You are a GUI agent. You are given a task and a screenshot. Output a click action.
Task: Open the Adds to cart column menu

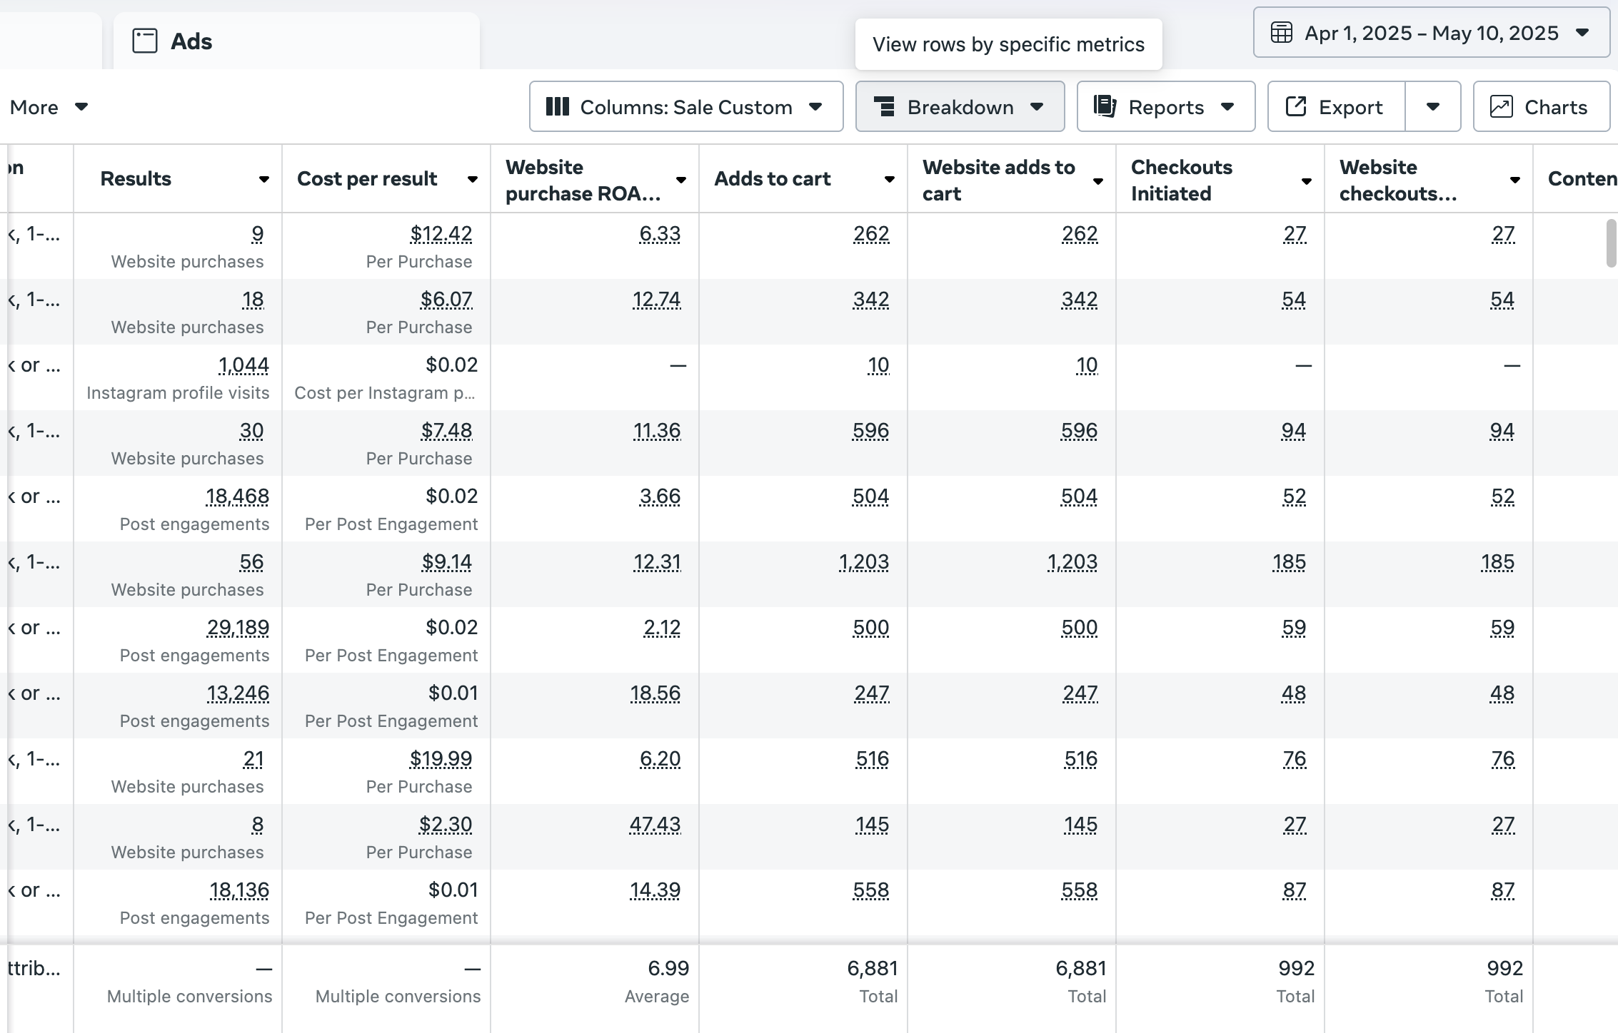[889, 180]
